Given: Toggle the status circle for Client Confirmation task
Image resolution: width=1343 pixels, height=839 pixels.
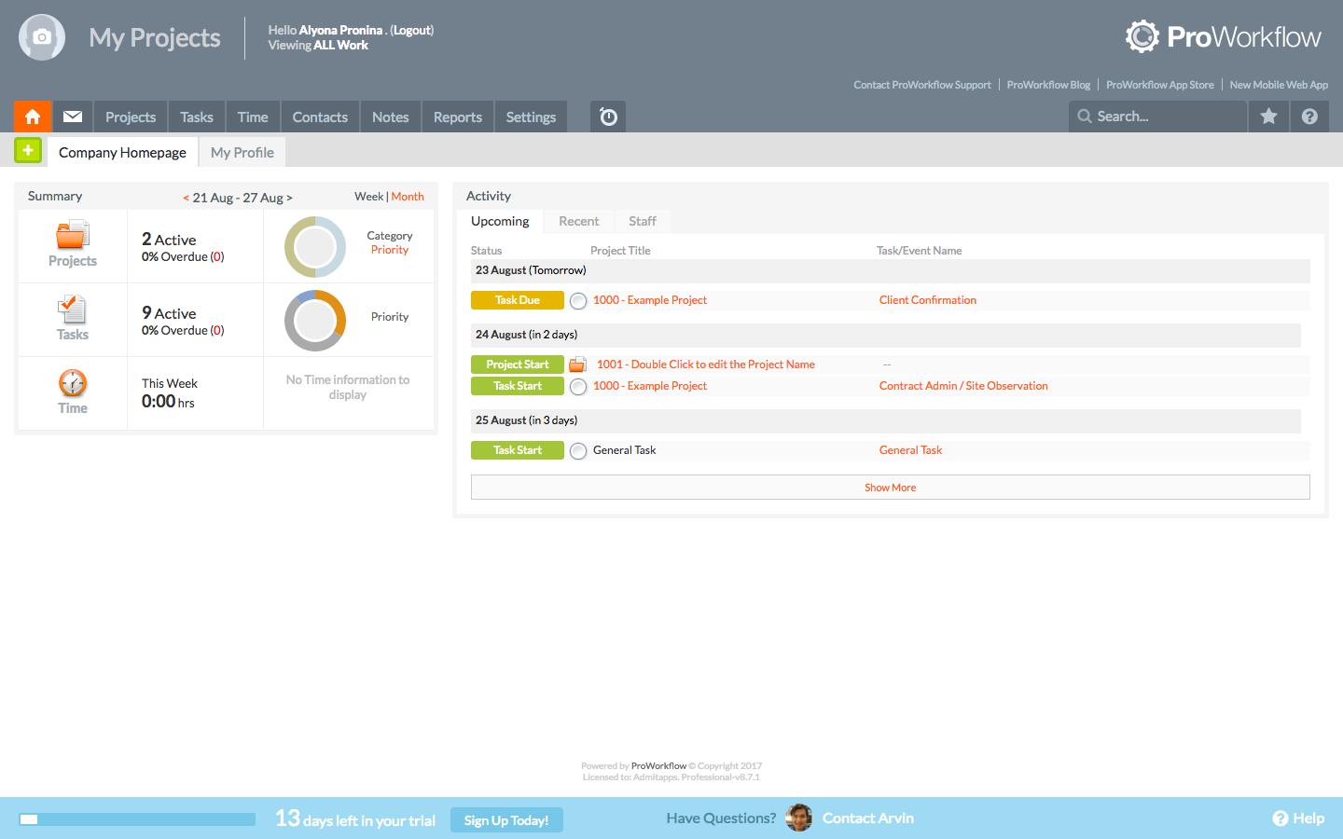Looking at the screenshot, I should pyautogui.click(x=578, y=299).
